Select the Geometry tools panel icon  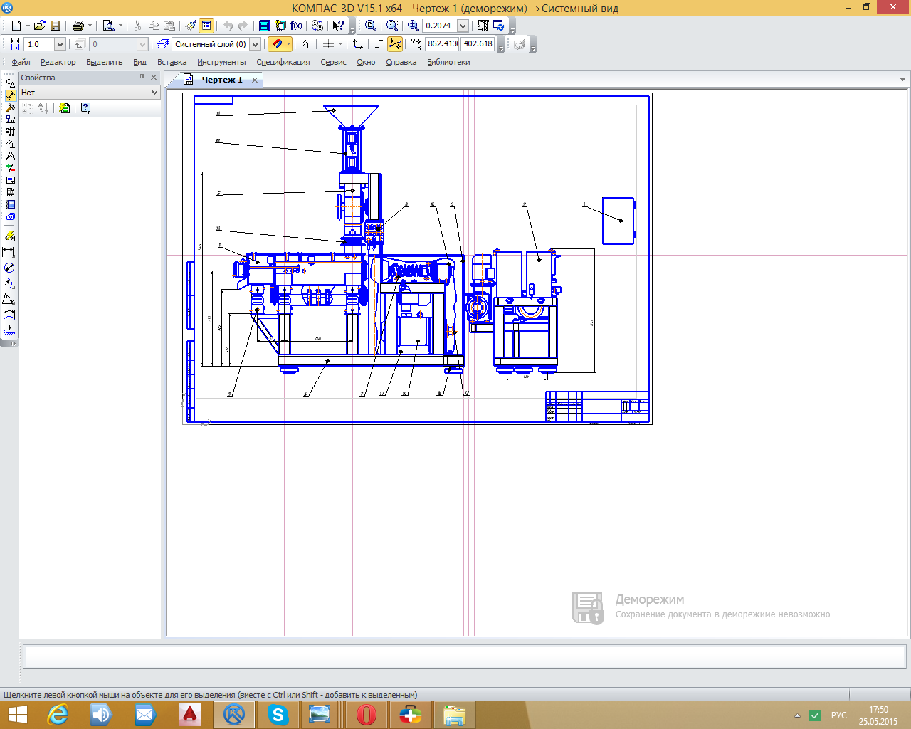10,83
